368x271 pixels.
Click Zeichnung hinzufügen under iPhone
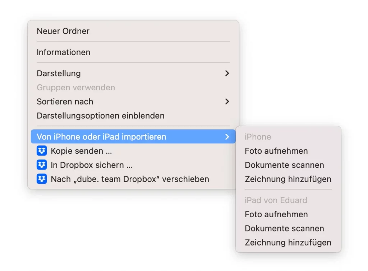point(288,179)
